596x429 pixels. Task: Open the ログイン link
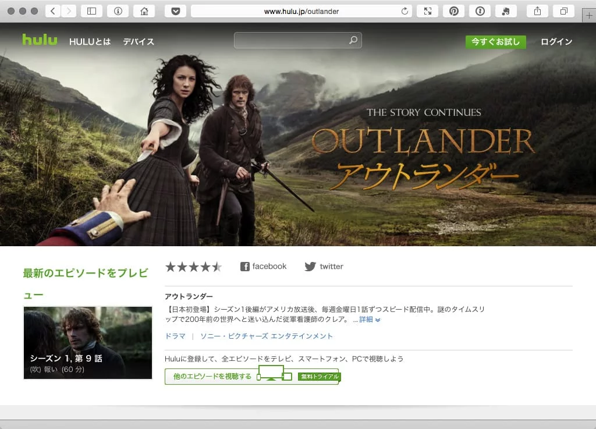pos(556,42)
